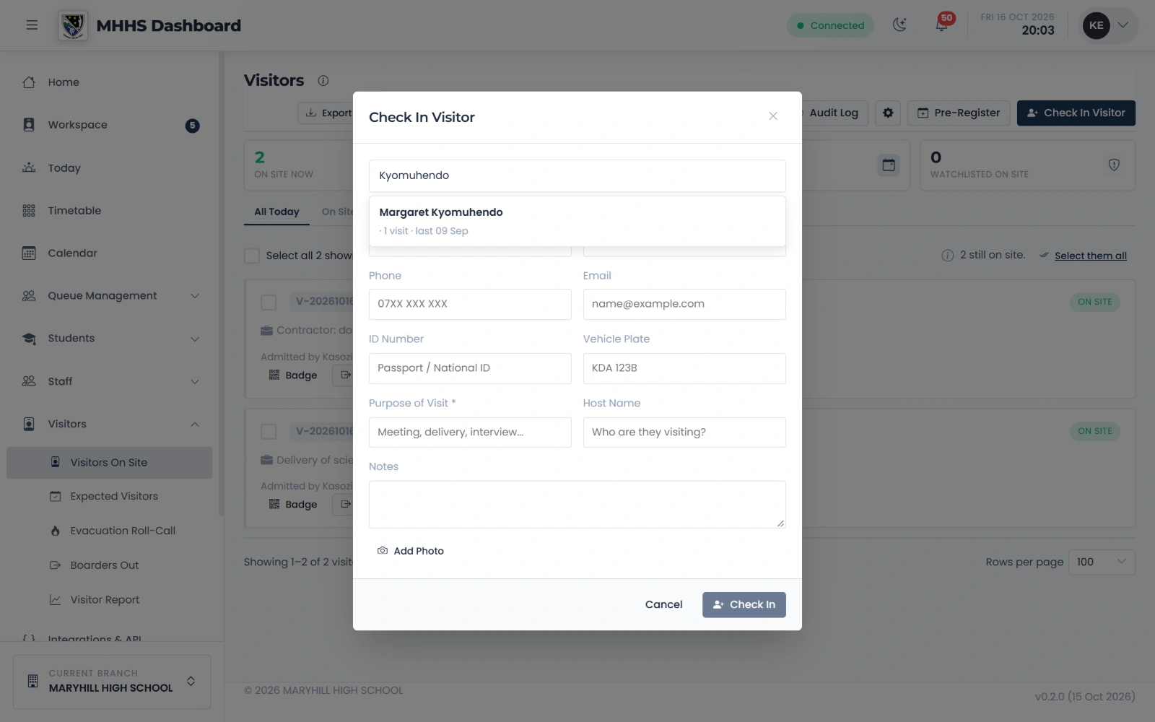Toggle dark mode moon icon

[899, 25]
